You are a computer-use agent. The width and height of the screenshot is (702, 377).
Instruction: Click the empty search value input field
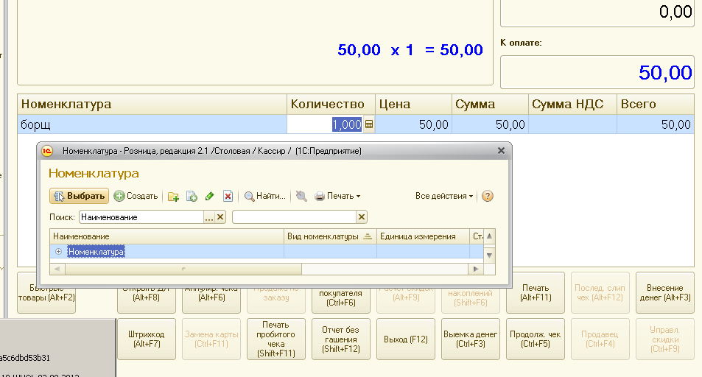[294, 217]
